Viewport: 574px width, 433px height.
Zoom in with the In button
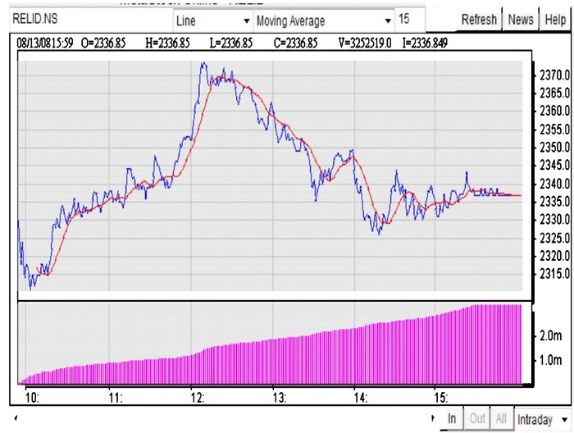coord(452,419)
